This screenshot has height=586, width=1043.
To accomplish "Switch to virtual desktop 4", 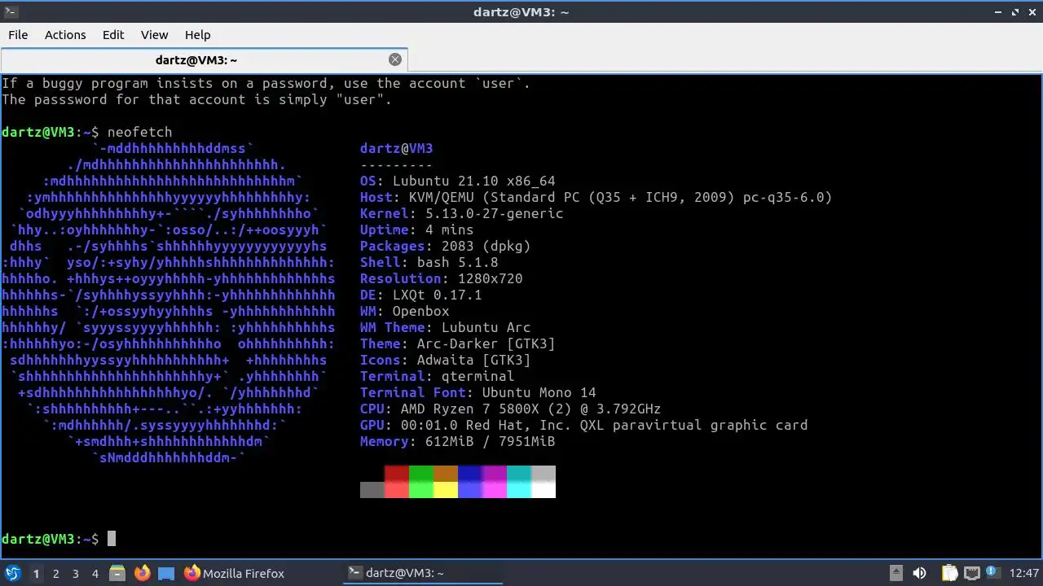I will tap(95, 574).
